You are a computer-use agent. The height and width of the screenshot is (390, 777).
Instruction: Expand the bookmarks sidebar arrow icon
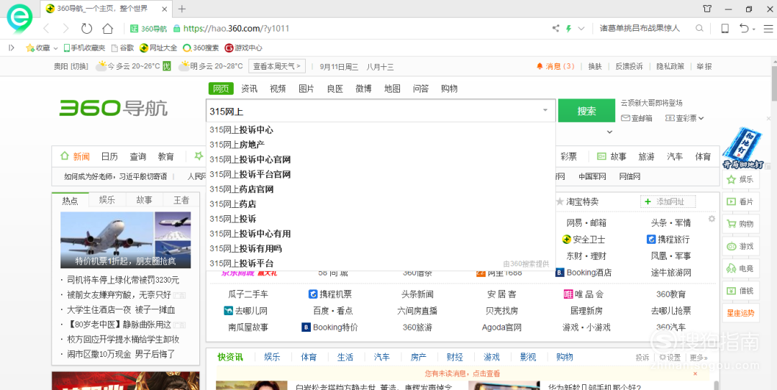12,47
